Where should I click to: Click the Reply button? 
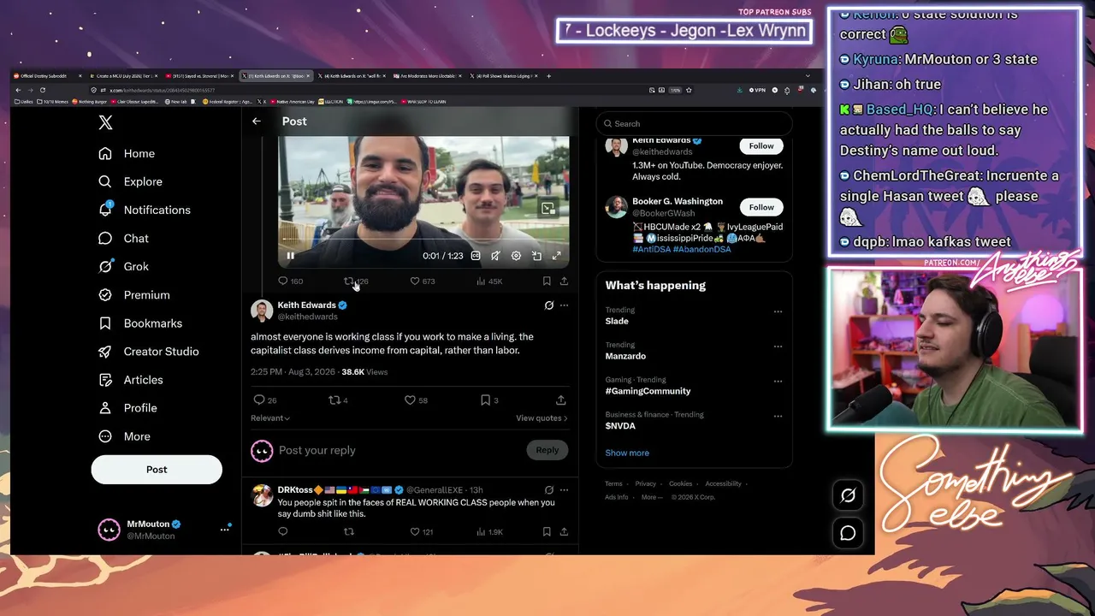click(547, 450)
